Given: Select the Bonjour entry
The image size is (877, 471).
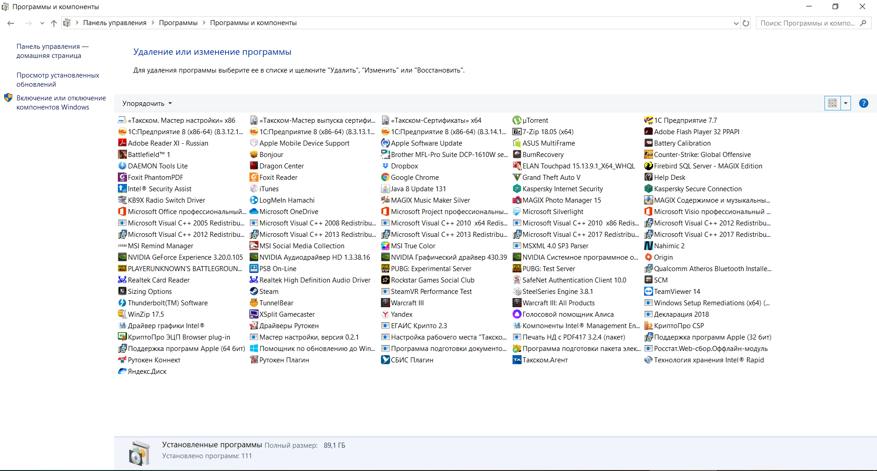Looking at the screenshot, I should (266, 155).
